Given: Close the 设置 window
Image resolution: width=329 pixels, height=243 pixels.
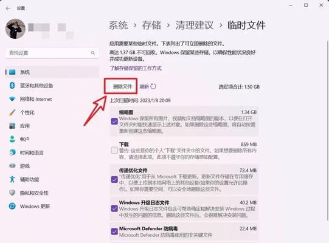Looking at the screenshot, I should (x=321, y=5).
